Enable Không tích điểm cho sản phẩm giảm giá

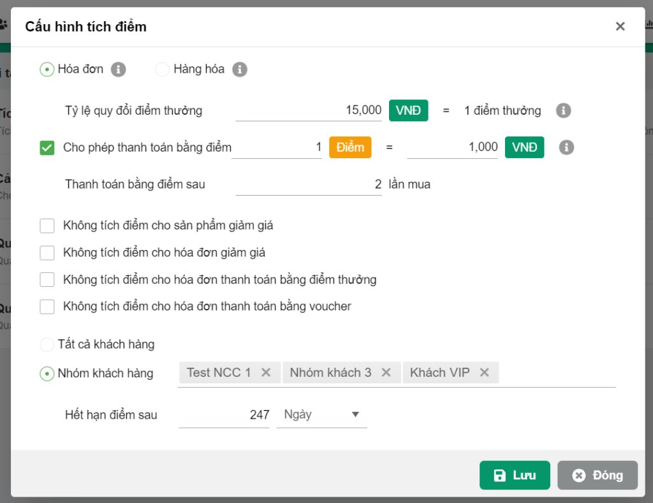coord(47,226)
